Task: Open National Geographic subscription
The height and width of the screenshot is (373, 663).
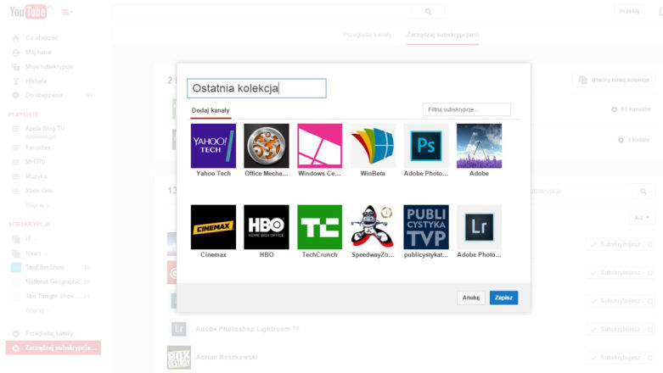Action: [x=53, y=281]
